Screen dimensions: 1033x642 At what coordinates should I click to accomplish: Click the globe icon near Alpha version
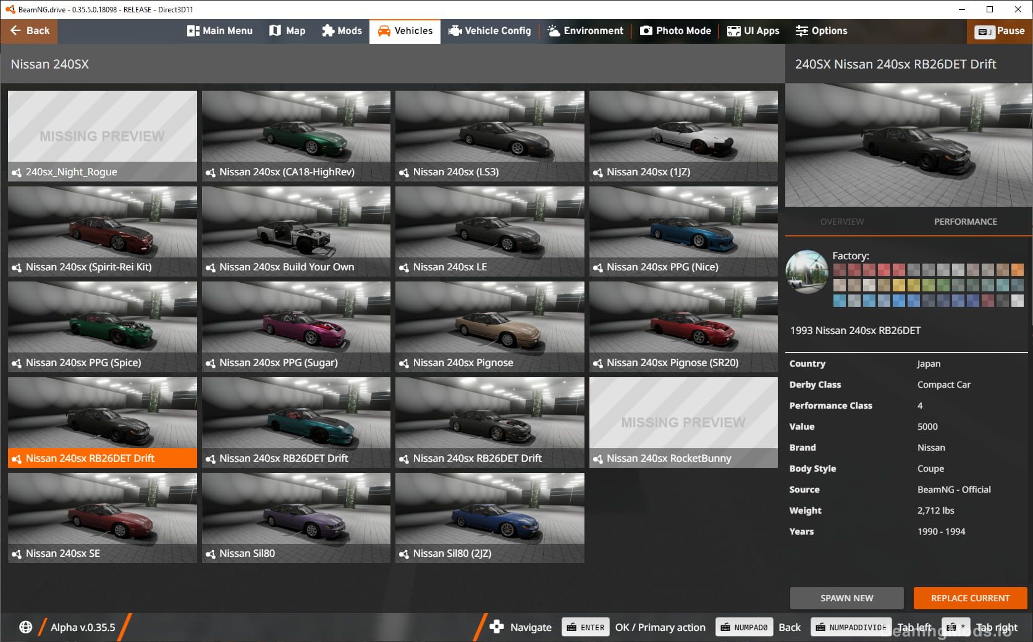(25, 627)
